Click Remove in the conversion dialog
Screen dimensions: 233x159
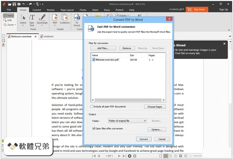[x=127, y=48]
